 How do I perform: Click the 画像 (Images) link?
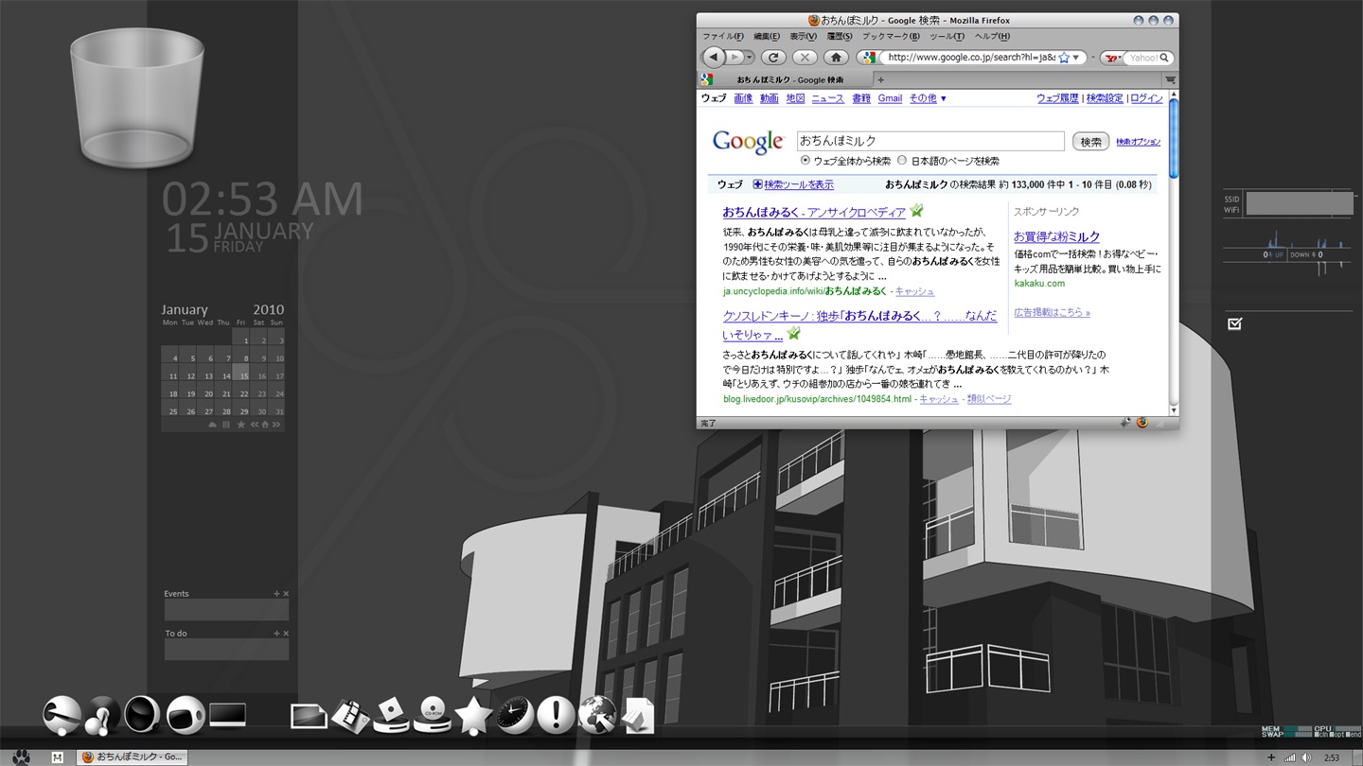click(743, 98)
